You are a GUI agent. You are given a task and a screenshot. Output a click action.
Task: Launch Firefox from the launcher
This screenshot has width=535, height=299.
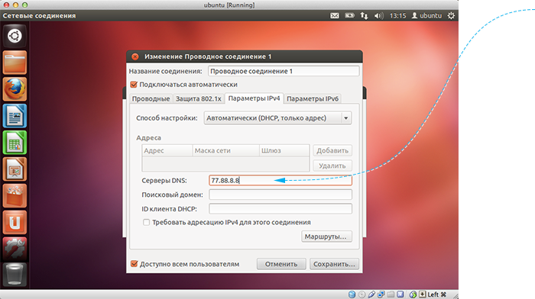tap(15, 89)
